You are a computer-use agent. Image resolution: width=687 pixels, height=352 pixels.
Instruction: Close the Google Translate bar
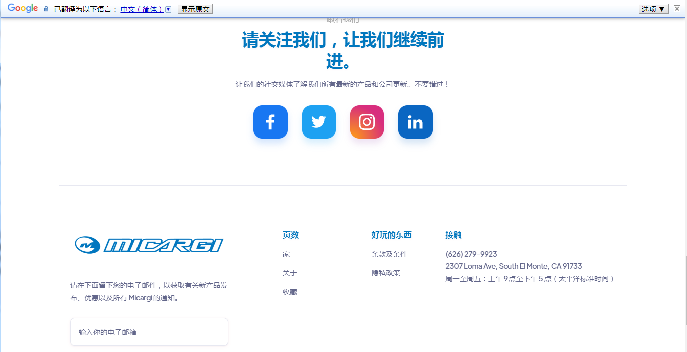(x=677, y=9)
